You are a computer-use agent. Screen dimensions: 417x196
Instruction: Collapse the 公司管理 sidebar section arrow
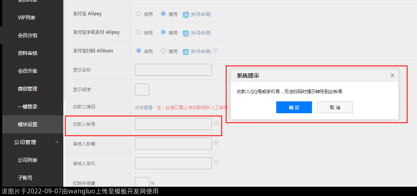(57, 142)
